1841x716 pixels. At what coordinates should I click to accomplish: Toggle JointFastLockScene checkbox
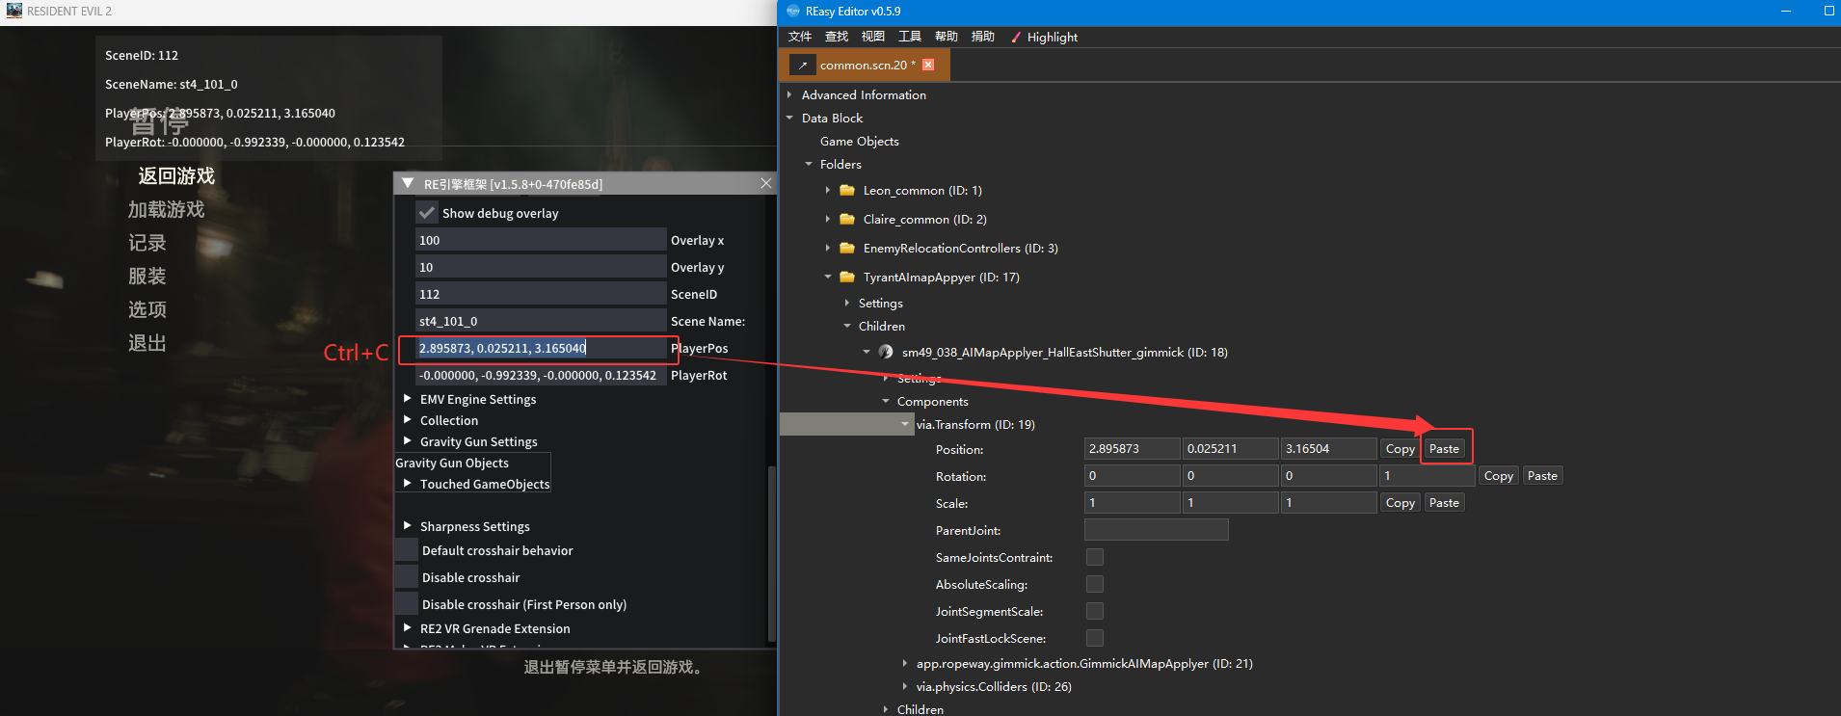[x=1095, y=638]
